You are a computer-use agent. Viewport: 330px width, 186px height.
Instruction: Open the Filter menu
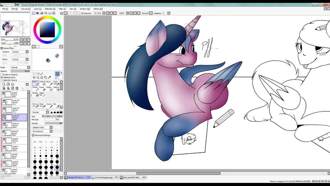point(62,9)
